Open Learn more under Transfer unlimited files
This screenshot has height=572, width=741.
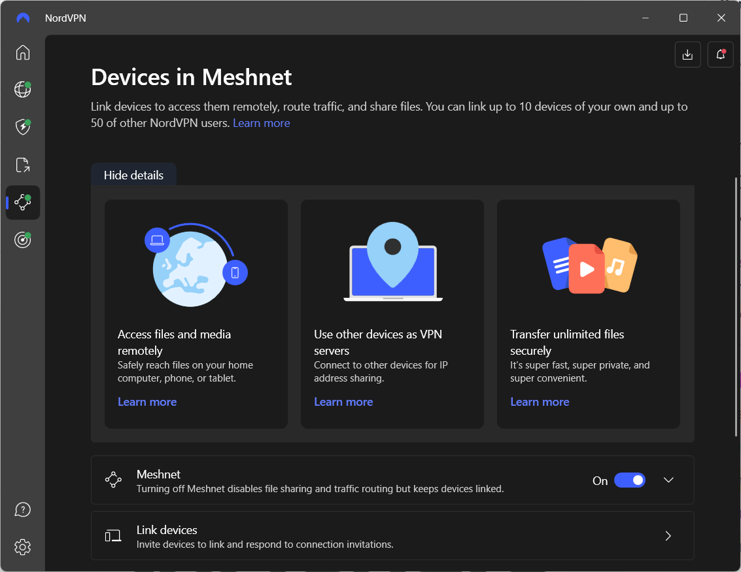(x=540, y=402)
